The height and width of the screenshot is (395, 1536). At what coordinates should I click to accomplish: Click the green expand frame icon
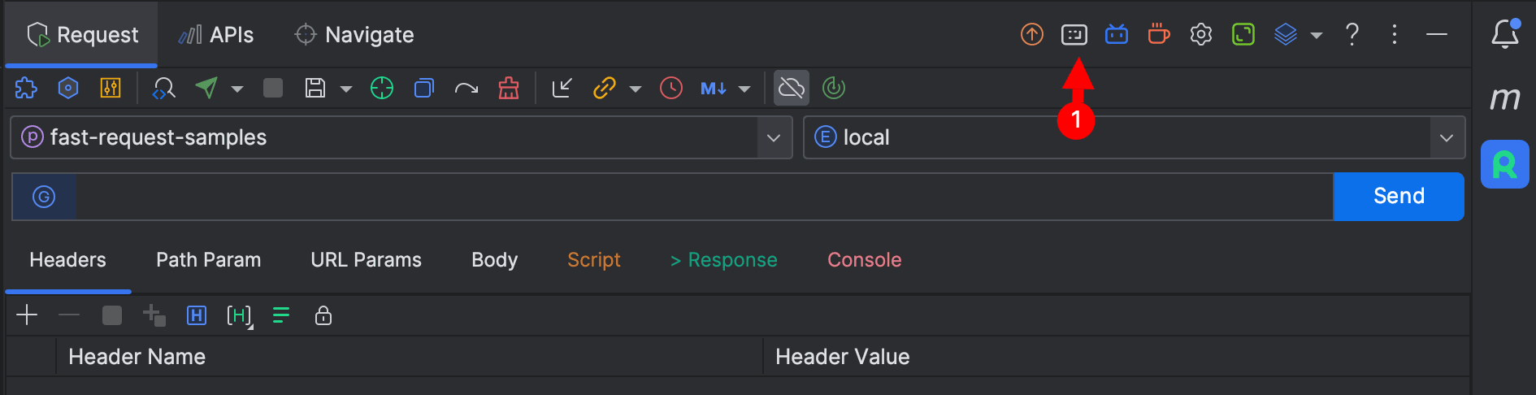click(x=1243, y=34)
